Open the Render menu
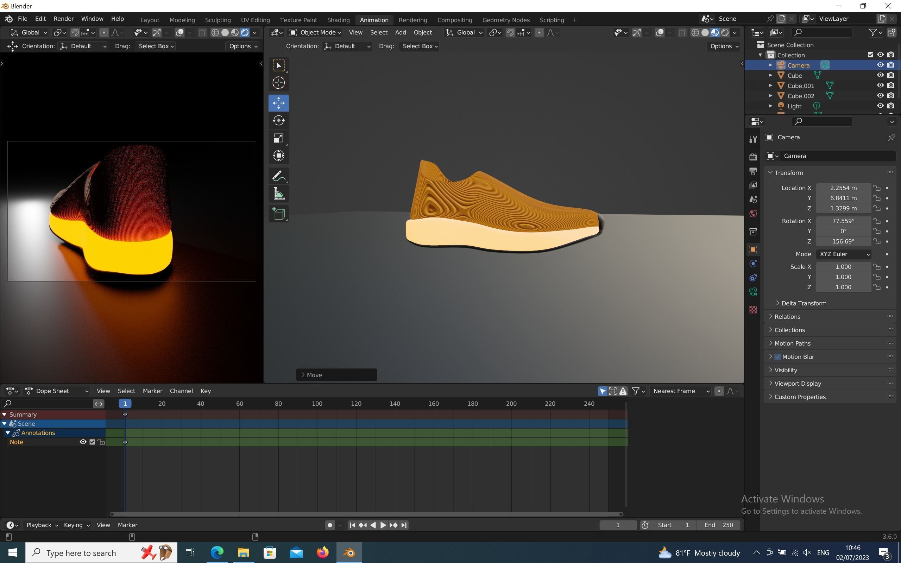901x563 pixels. tap(63, 19)
